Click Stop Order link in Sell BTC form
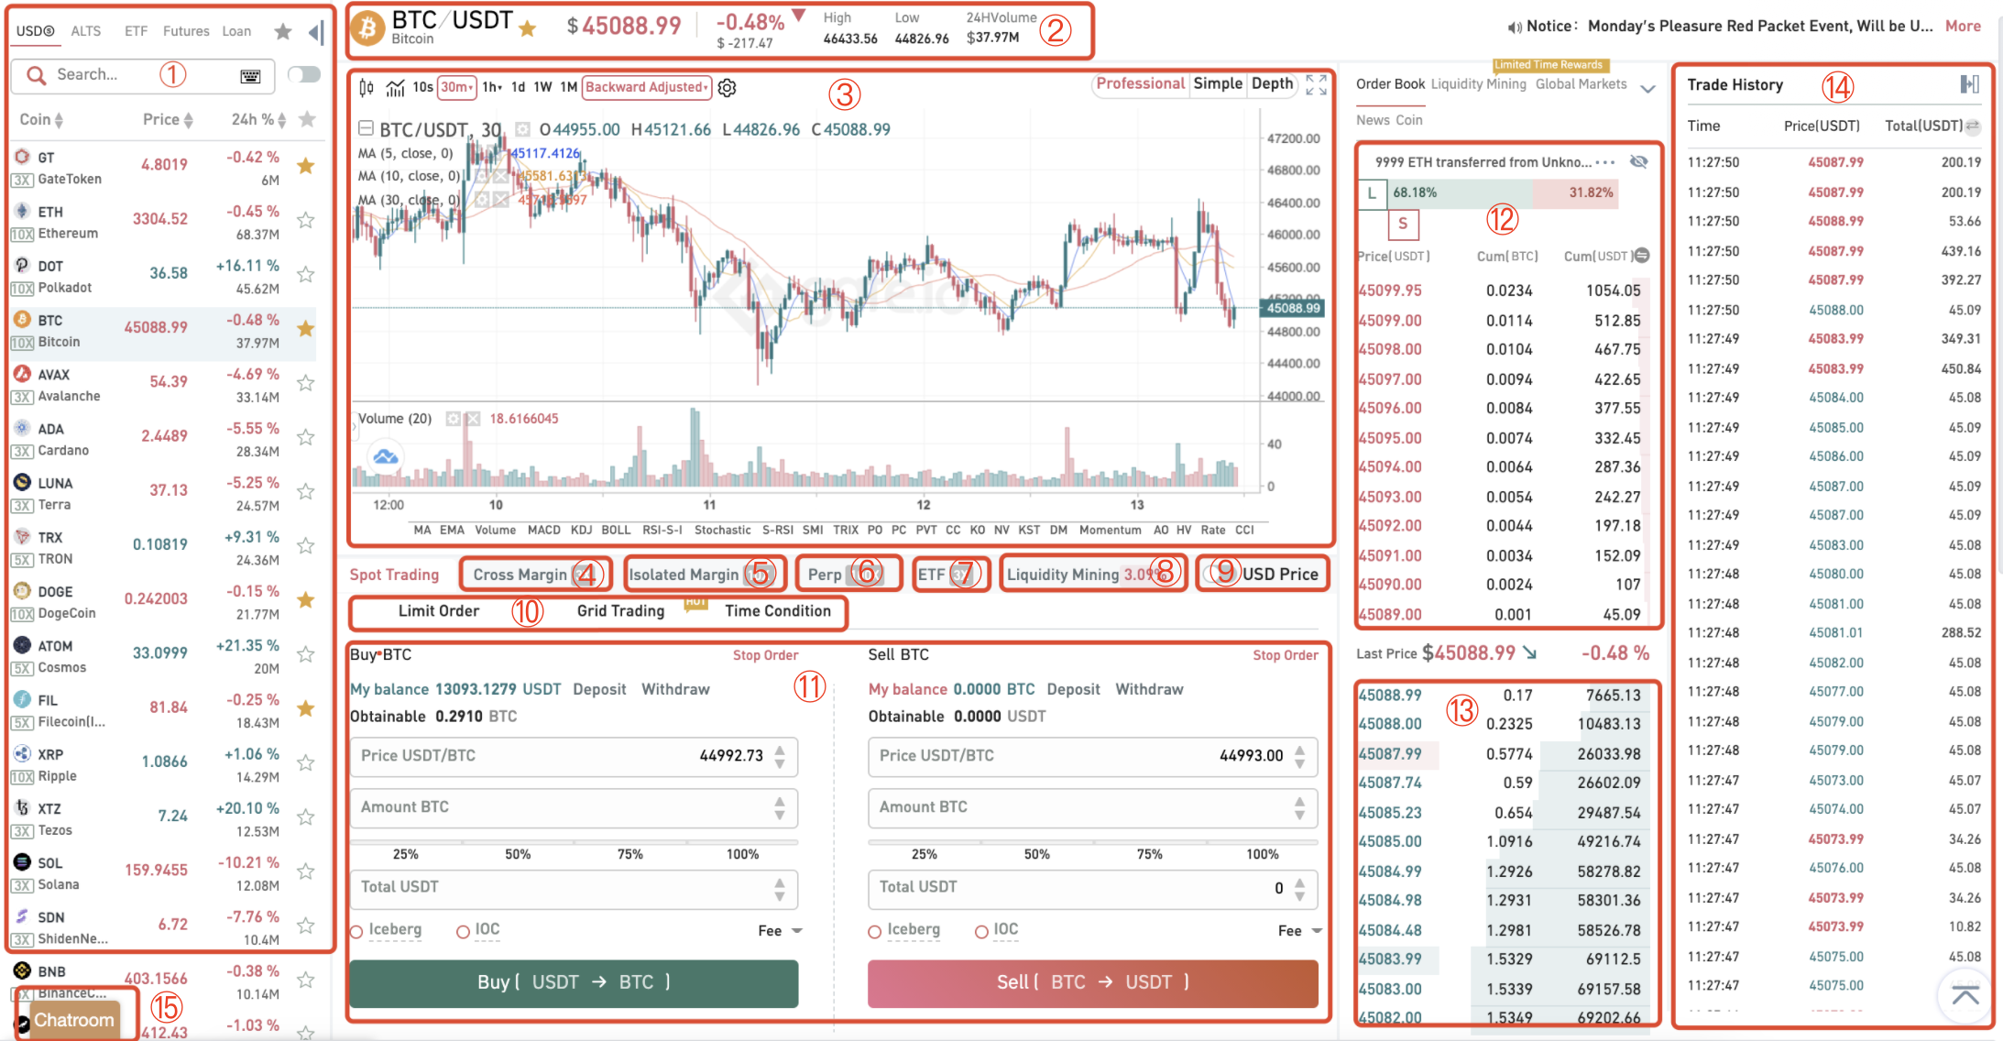Image resolution: width=2003 pixels, height=1041 pixels. [x=1286, y=655]
